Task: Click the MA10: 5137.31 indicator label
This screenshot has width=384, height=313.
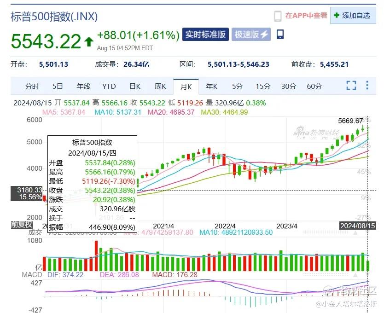Action: point(118,112)
